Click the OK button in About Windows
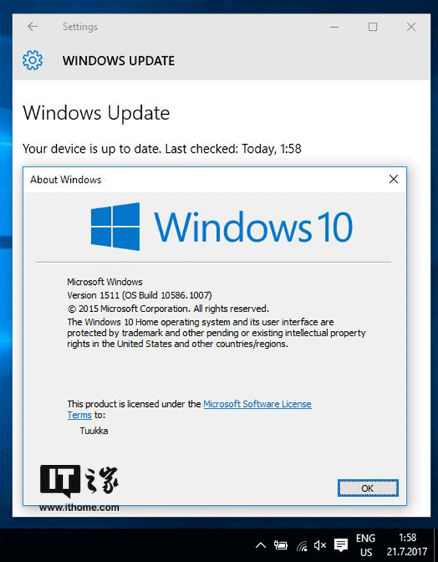 tap(368, 487)
